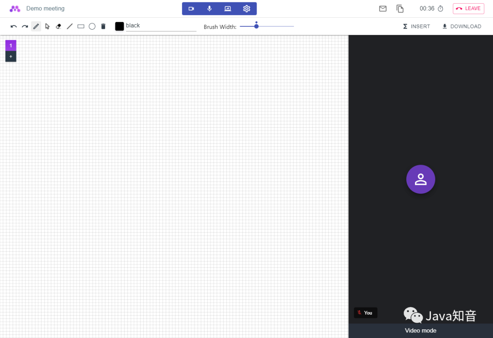Switch to whiteboard page 1

click(x=10, y=46)
